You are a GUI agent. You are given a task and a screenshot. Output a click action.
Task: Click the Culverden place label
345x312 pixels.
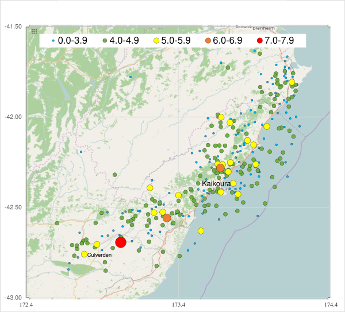(99, 255)
